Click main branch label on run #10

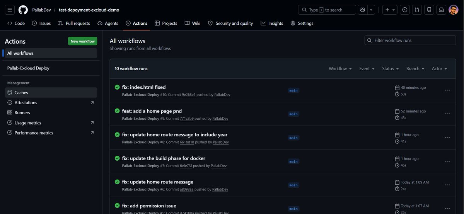(293, 90)
